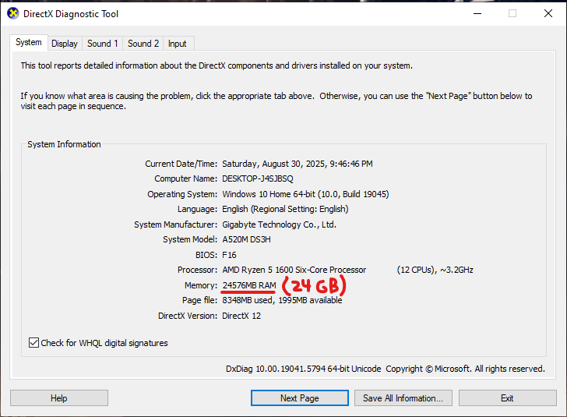The image size is (567, 417).
Task: Click the DxDiag 10.00.19041.5794 version text
Action: click(304, 369)
